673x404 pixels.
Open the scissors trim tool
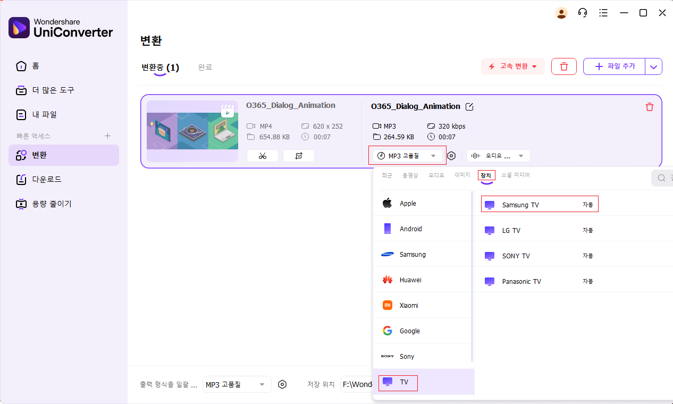pos(263,156)
